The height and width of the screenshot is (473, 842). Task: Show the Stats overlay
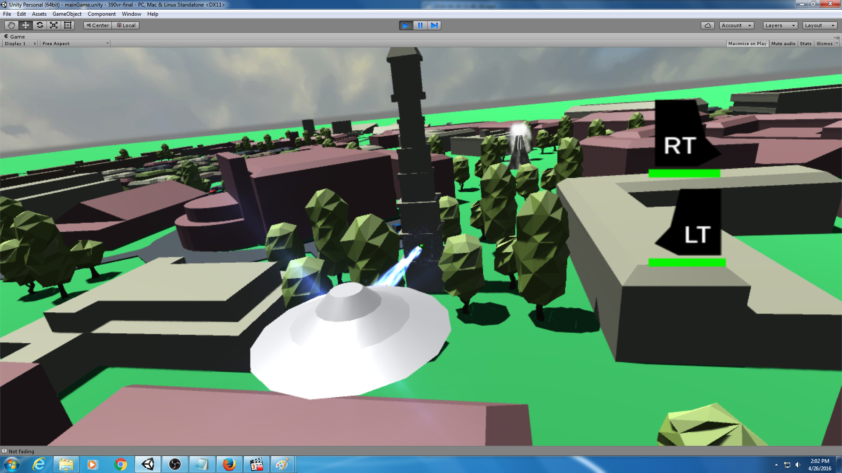point(806,44)
